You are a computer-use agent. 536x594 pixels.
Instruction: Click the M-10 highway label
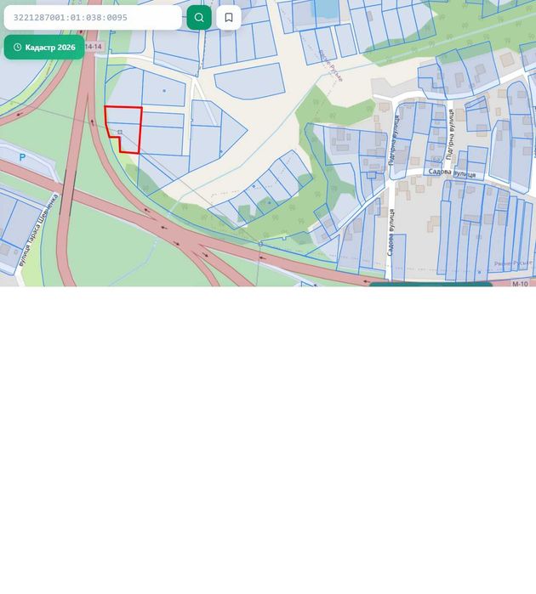[x=520, y=283]
